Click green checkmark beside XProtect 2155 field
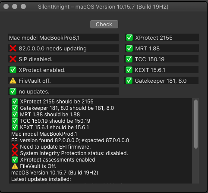This screenshot has width=208, height=193. tap(129, 37)
